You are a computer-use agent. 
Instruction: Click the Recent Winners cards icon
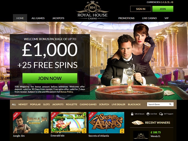[138, 123]
